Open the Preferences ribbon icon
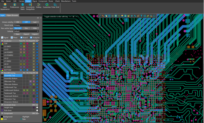The height and width of the screenshot is (123, 204). [x=14, y=5]
